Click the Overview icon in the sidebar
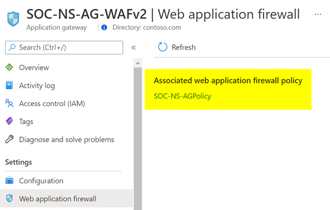The image size is (330, 210). click(9, 68)
